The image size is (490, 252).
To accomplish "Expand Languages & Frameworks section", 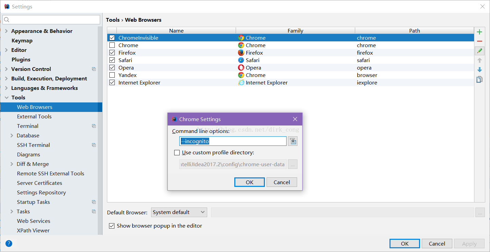I will (x=6, y=88).
